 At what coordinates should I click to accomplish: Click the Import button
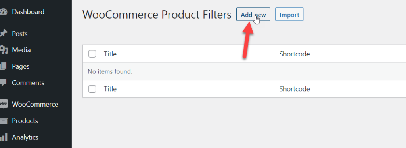point(289,15)
